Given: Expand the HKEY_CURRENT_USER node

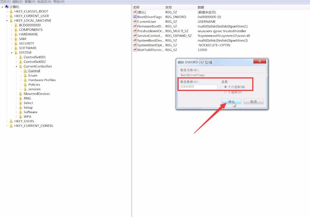Looking at the screenshot, I should pos(7,16).
